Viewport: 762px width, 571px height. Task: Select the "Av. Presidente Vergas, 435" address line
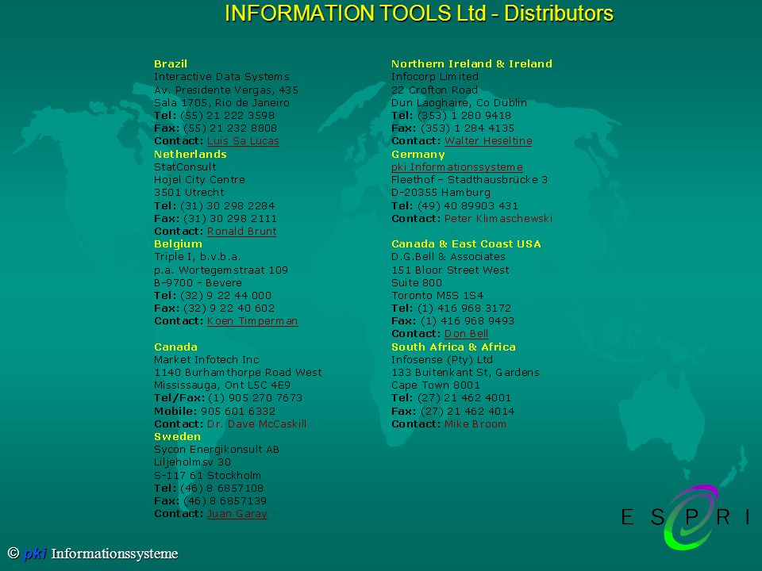tap(226, 90)
